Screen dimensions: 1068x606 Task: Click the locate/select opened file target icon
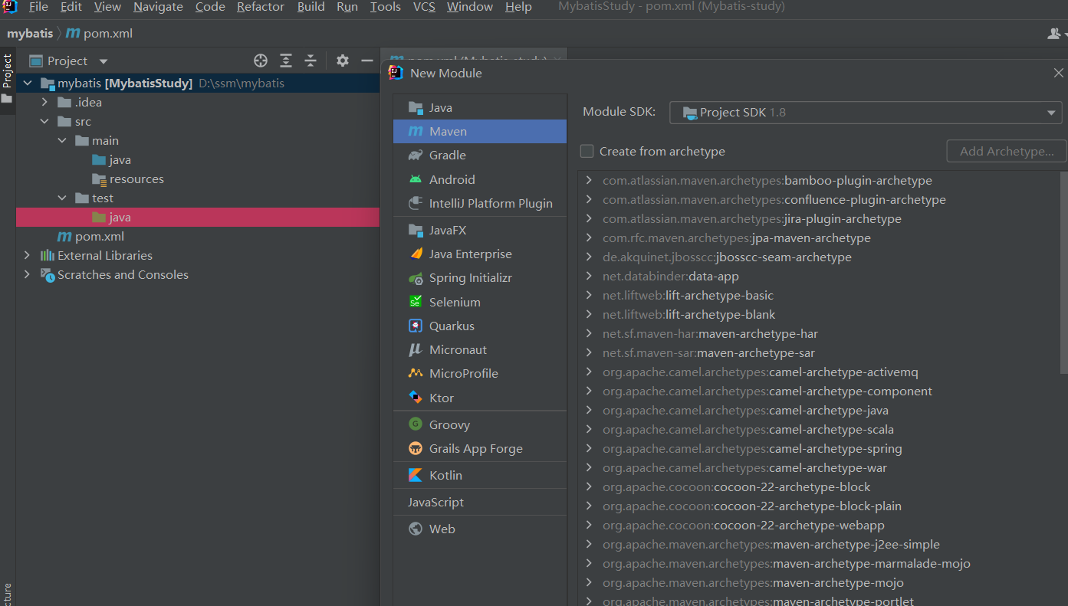pos(261,61)
